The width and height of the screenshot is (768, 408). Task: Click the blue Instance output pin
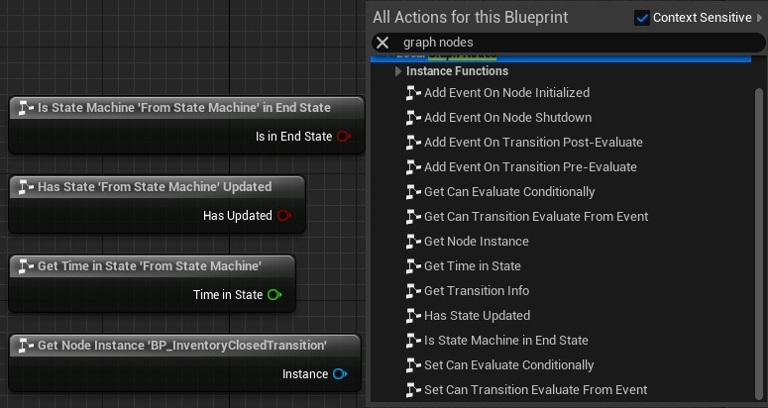(x=340, y=374)
